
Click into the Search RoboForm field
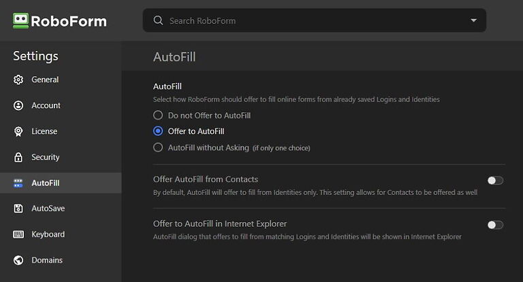[314, 20]
